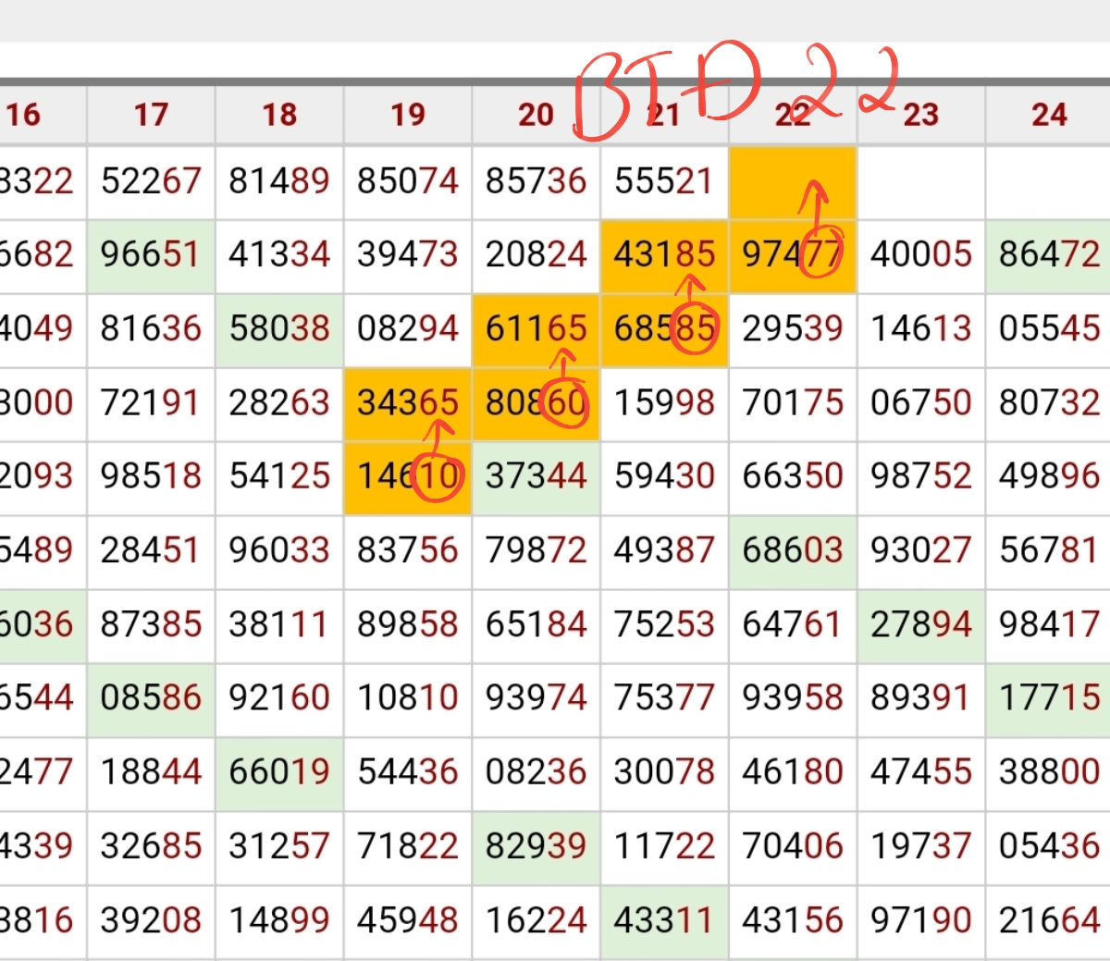Select green highlighted cell 17715
Screen dimensions: 1110x961
click(1049, 698)
